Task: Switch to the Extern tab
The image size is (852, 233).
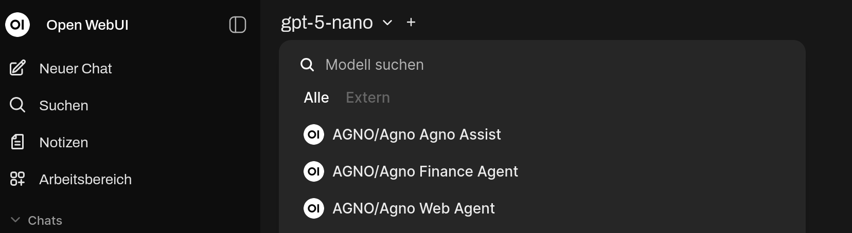Action: (x=367, y=98)
